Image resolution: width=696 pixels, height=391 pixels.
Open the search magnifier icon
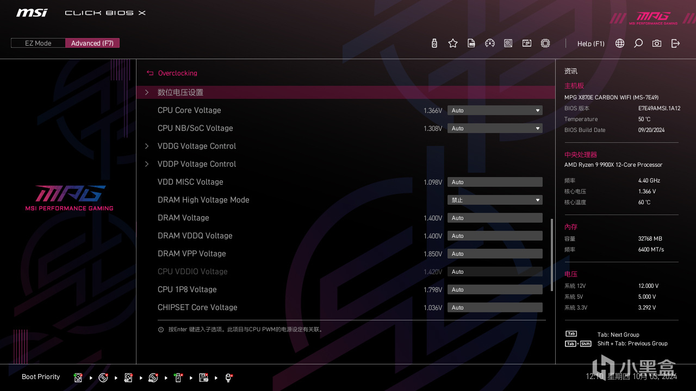tap(638, 43)
